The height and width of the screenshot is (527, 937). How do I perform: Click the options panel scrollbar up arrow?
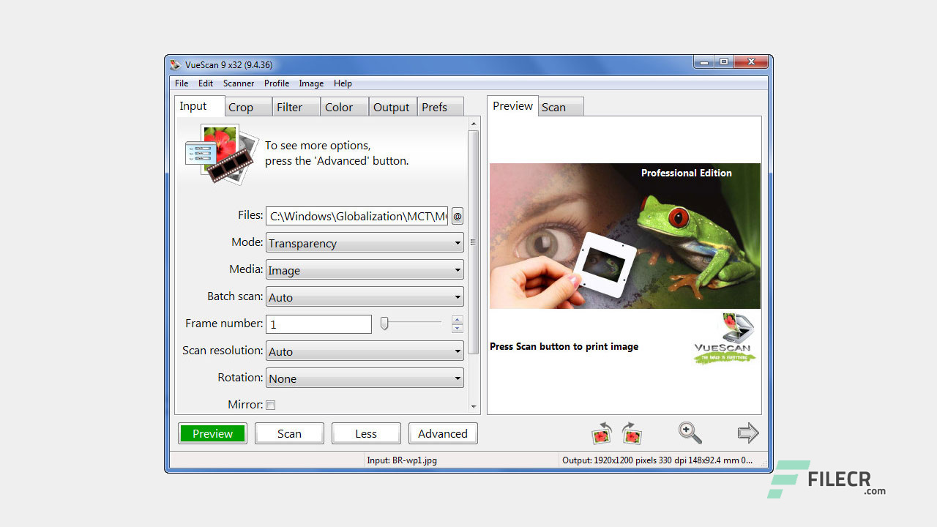[x=474, y=124]
